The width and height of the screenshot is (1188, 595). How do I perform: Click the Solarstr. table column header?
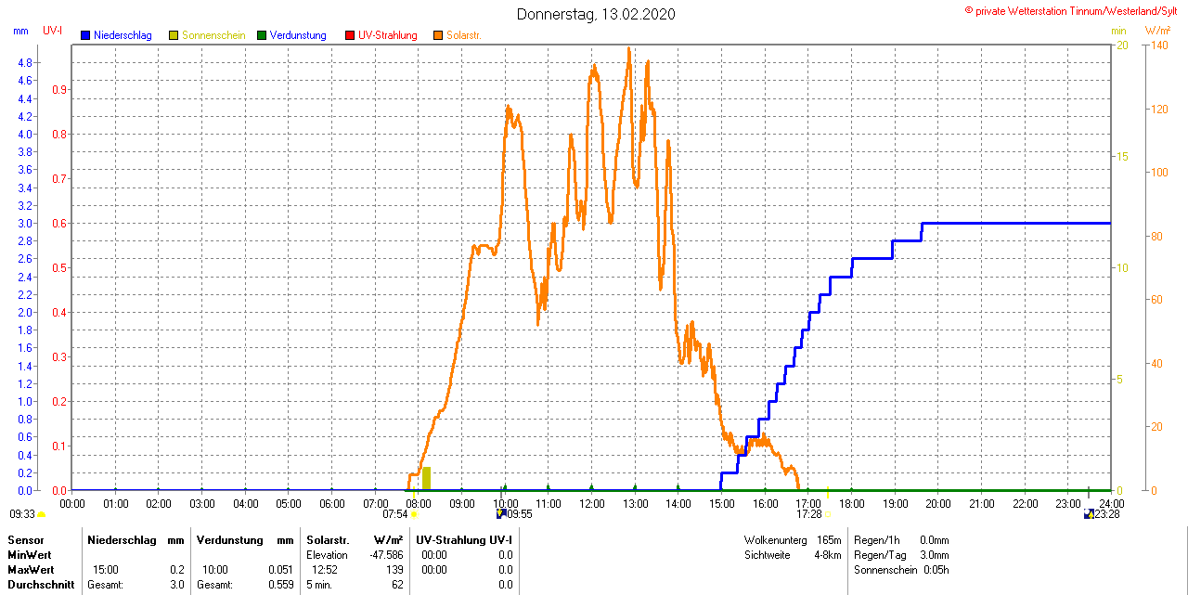tap(328, 539)
